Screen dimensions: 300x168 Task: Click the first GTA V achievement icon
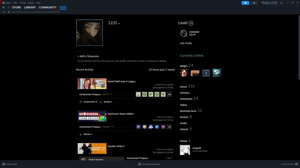point(138,94)
